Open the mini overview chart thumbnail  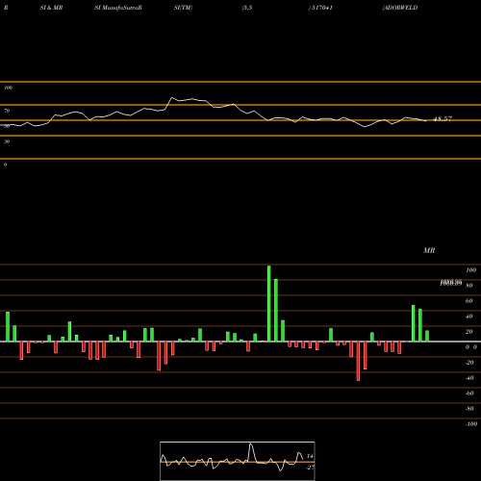238,461
